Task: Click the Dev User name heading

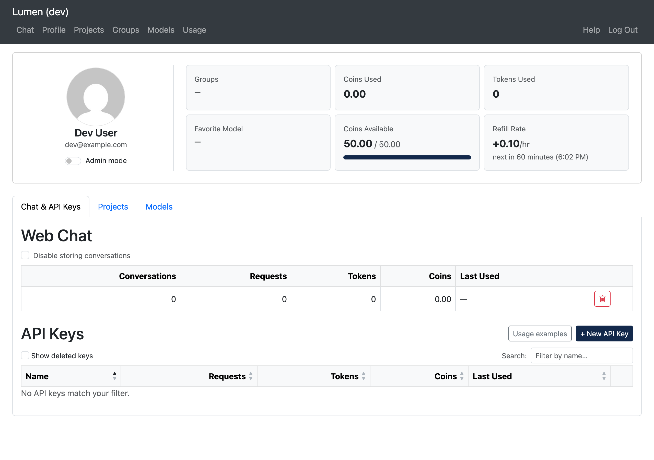Action: 96,133
